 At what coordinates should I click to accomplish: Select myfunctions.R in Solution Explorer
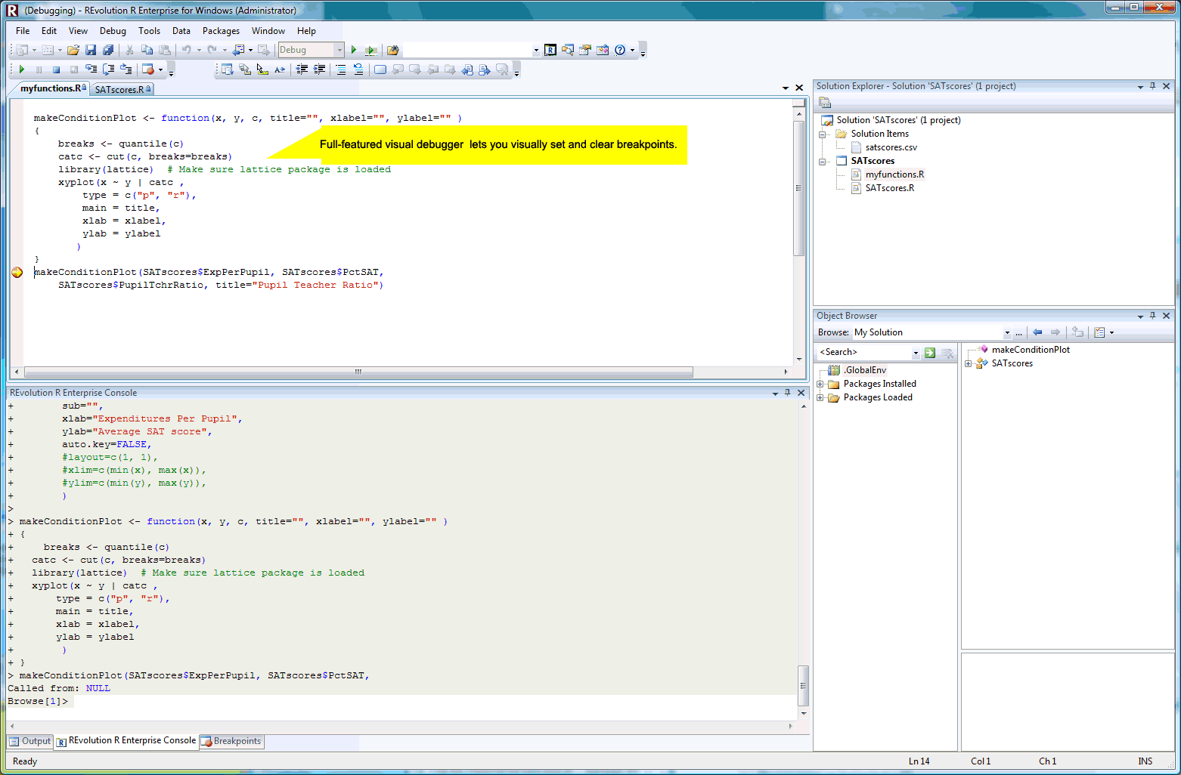[894, 174]
